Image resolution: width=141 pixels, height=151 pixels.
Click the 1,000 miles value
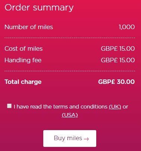(127, 27)
